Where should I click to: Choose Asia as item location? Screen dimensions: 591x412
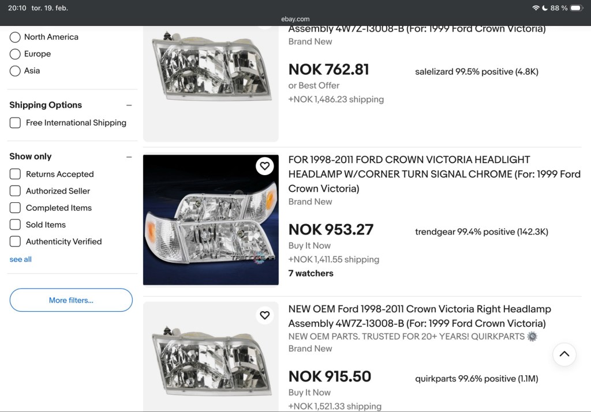coord(16,71)
